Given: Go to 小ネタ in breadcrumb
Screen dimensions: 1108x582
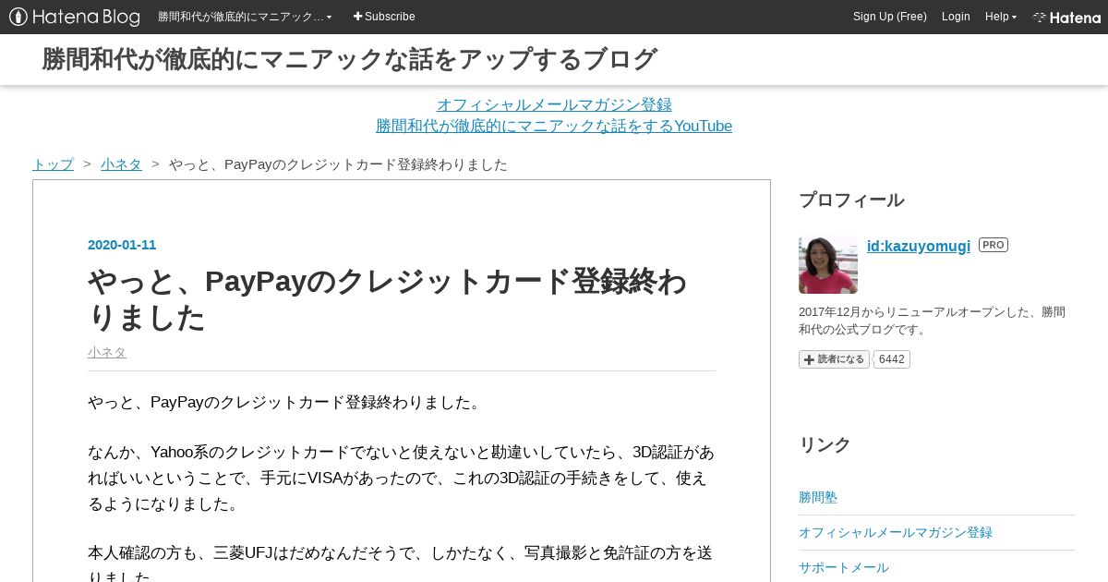Looking at the screenshot, I should (x=121, y=164).
